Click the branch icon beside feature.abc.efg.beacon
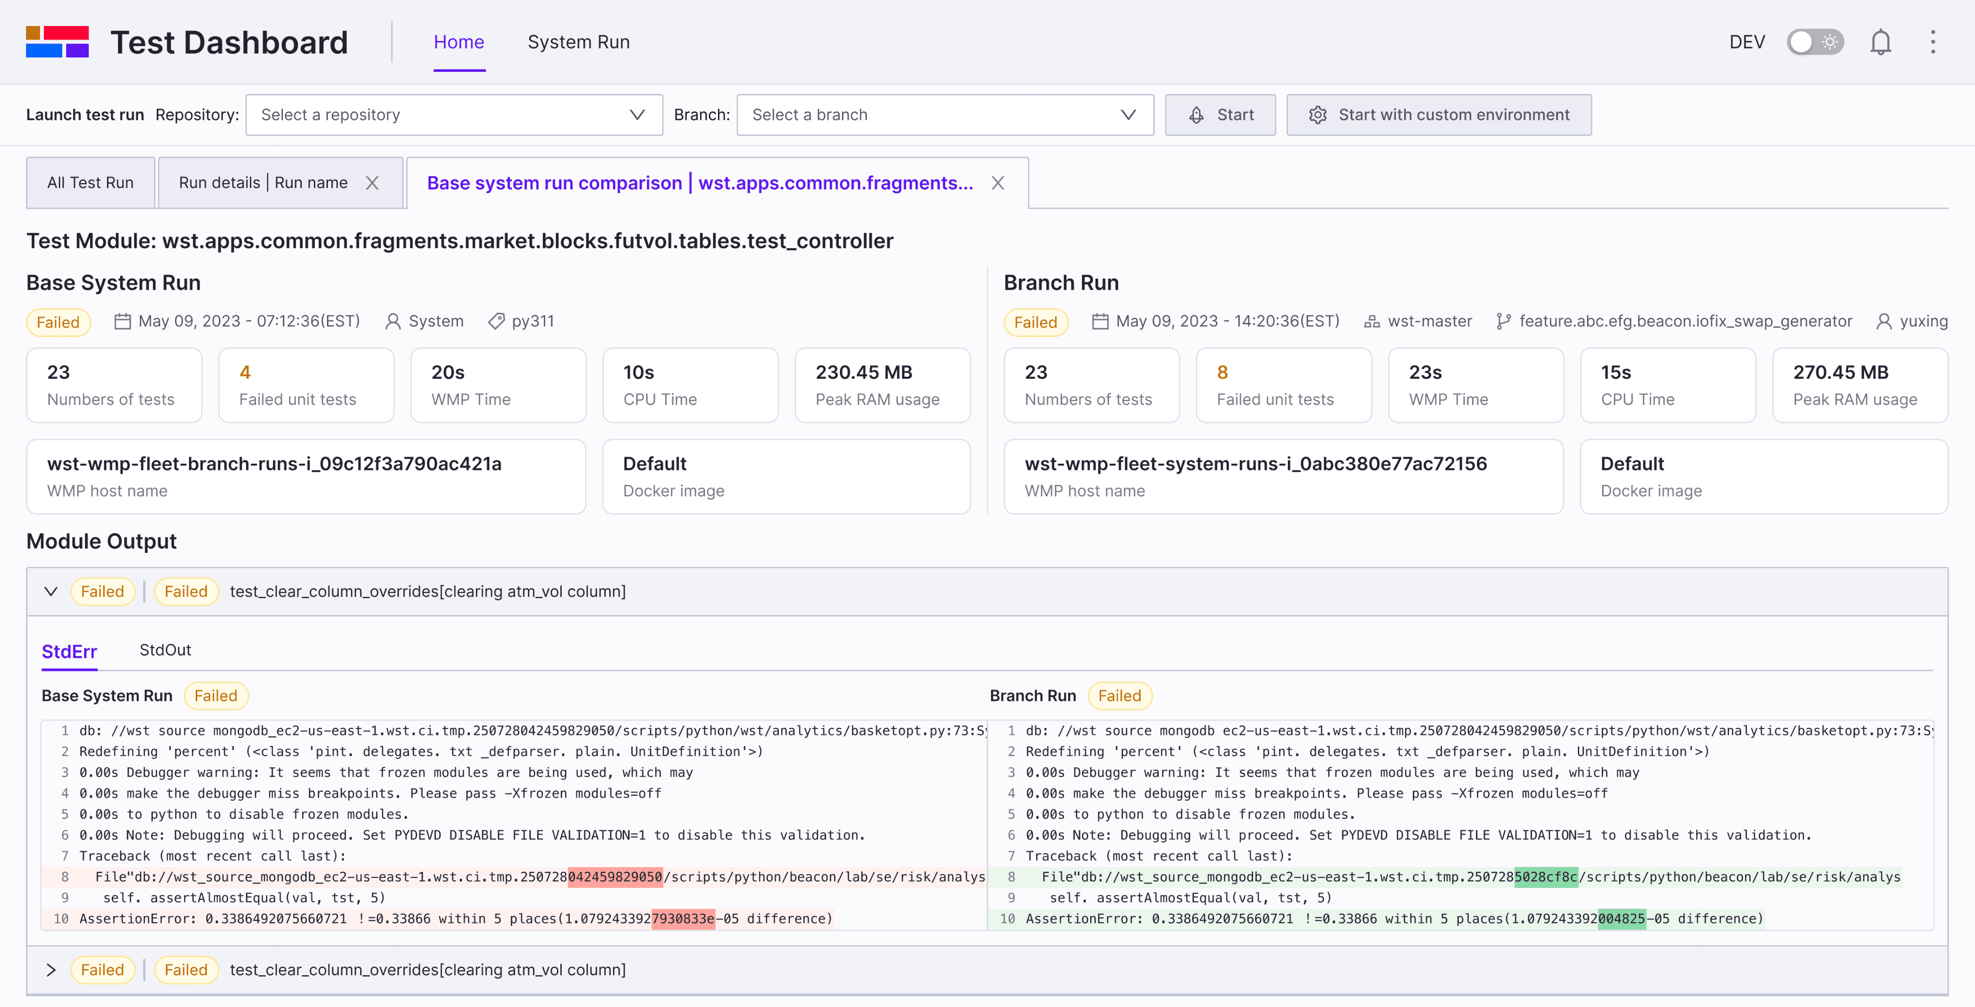Viewport: 1975px width, 1007px height. click(1503, 321)
